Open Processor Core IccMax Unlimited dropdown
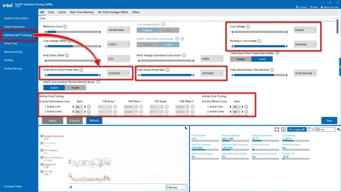Screen dimensions: 341x192 305,44
